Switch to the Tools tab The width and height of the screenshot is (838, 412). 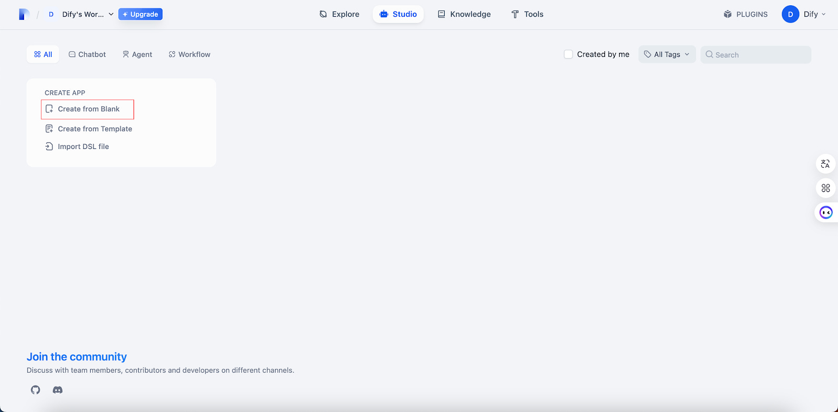tap(527, 14)
